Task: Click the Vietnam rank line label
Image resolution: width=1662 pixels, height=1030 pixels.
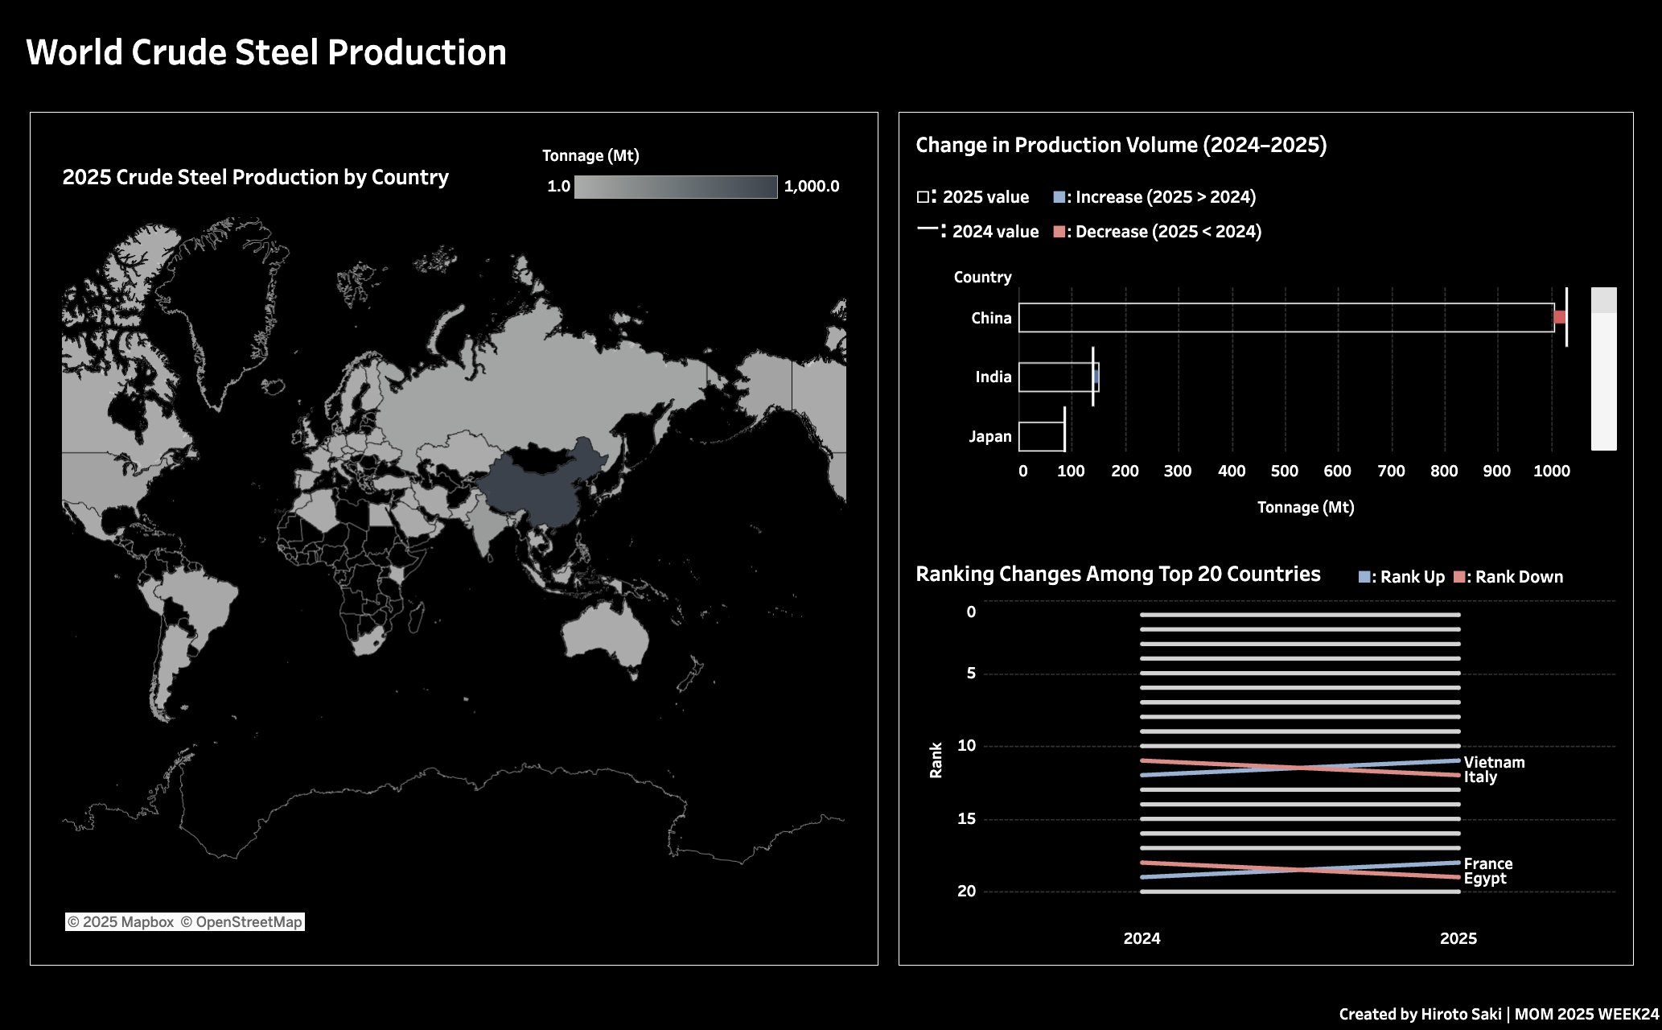Action: point(1494,762)
